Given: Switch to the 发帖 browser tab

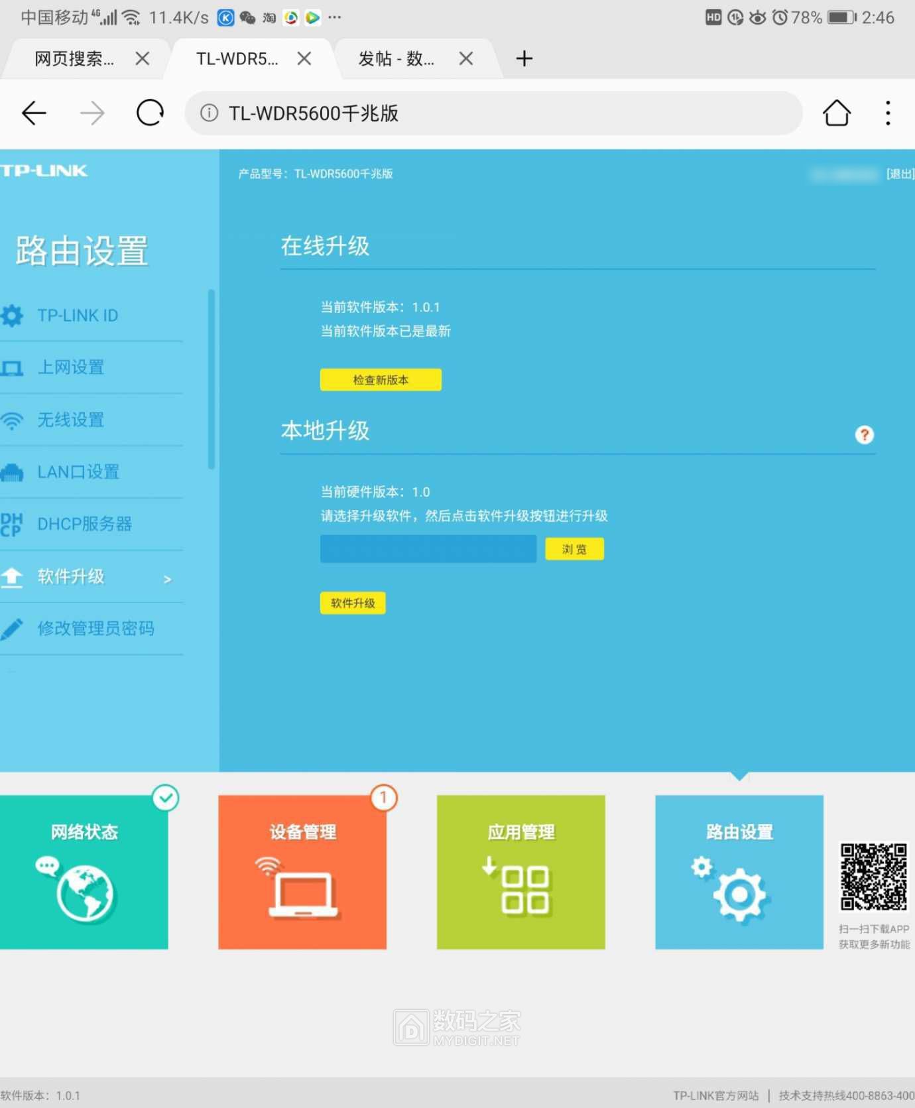Looking at the screenshot, I should point(396,59).
